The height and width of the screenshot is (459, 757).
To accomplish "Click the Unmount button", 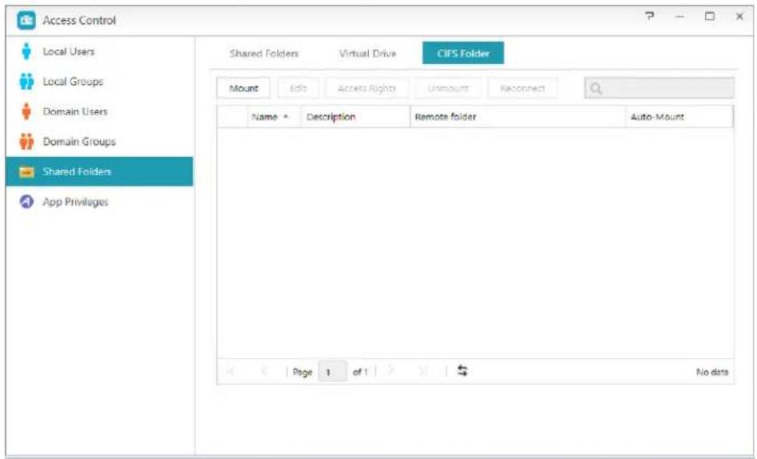I will (447, 88).
